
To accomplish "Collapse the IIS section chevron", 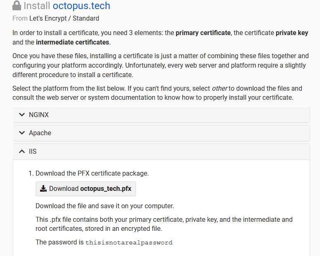I will [x=22, y=151].
